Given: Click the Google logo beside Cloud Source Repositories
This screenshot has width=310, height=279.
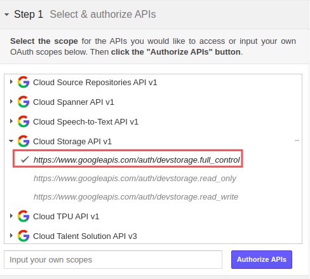Looking at the screenshot, I should point(24,82).
